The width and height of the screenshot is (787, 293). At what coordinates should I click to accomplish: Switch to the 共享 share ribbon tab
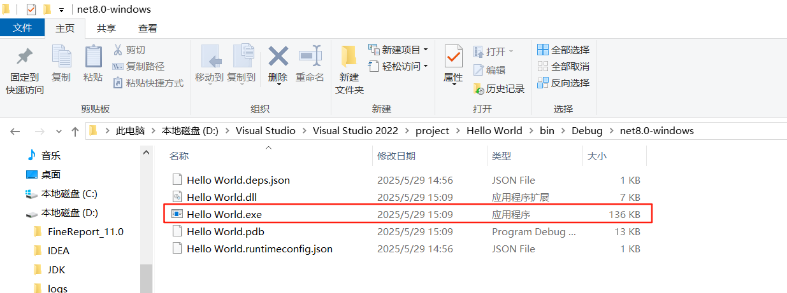106,28
